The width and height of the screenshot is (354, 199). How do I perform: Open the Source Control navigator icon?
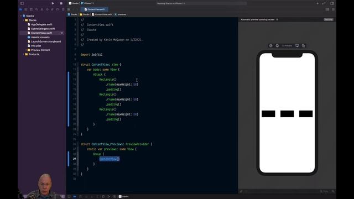[26, 9]
